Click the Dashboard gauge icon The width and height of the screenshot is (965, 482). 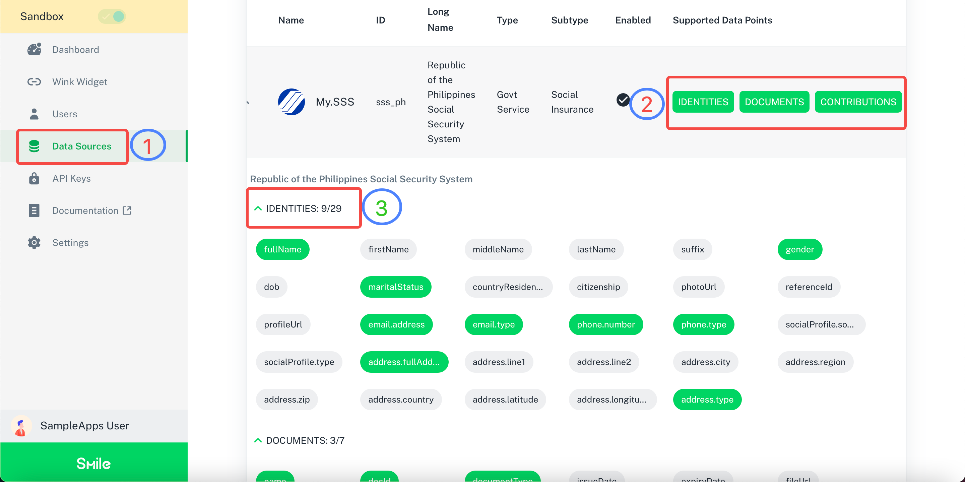click(x=34, y=50)
